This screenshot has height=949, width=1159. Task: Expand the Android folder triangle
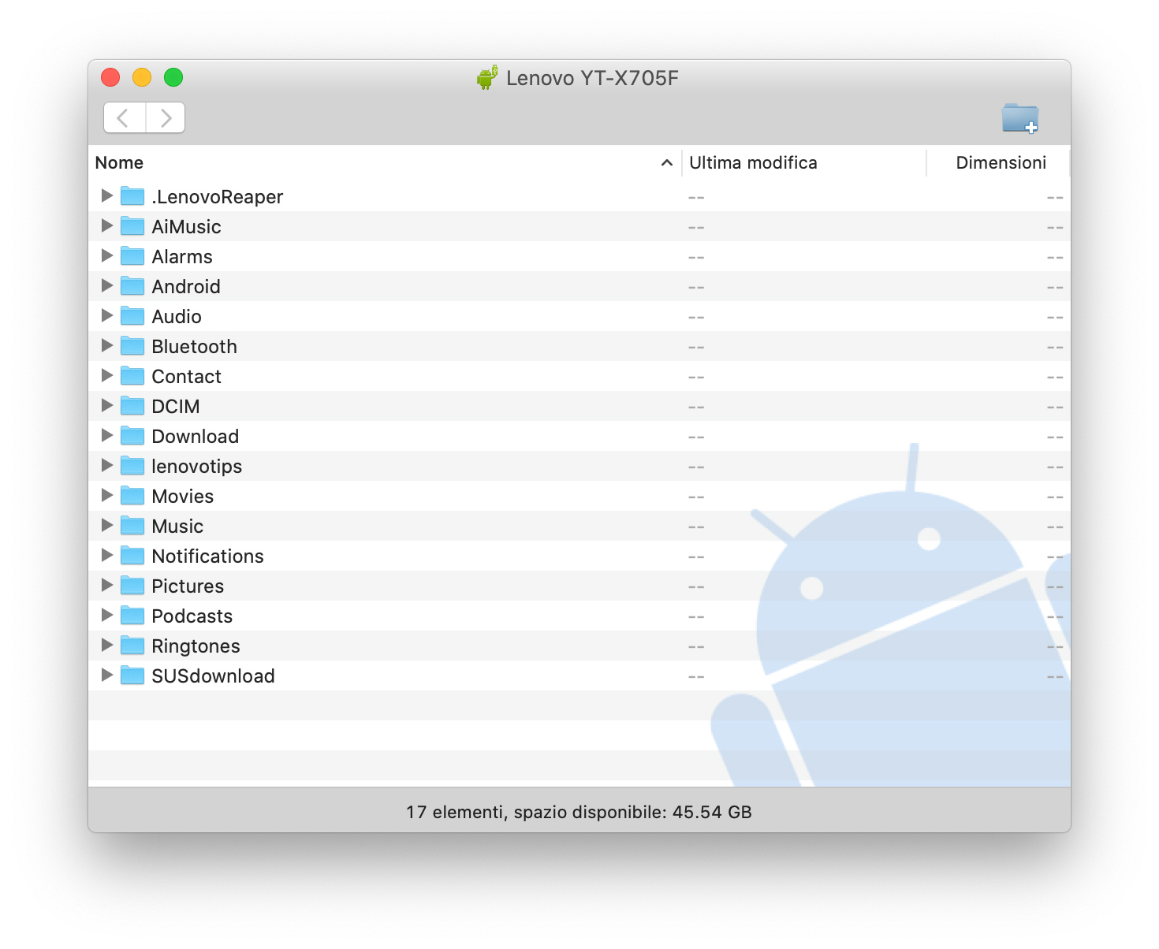pyautogui.click(x=107, y=285)
